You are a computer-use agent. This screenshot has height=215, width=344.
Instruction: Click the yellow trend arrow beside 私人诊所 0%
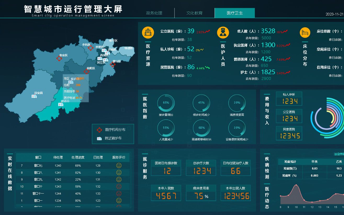coord(202,50)
